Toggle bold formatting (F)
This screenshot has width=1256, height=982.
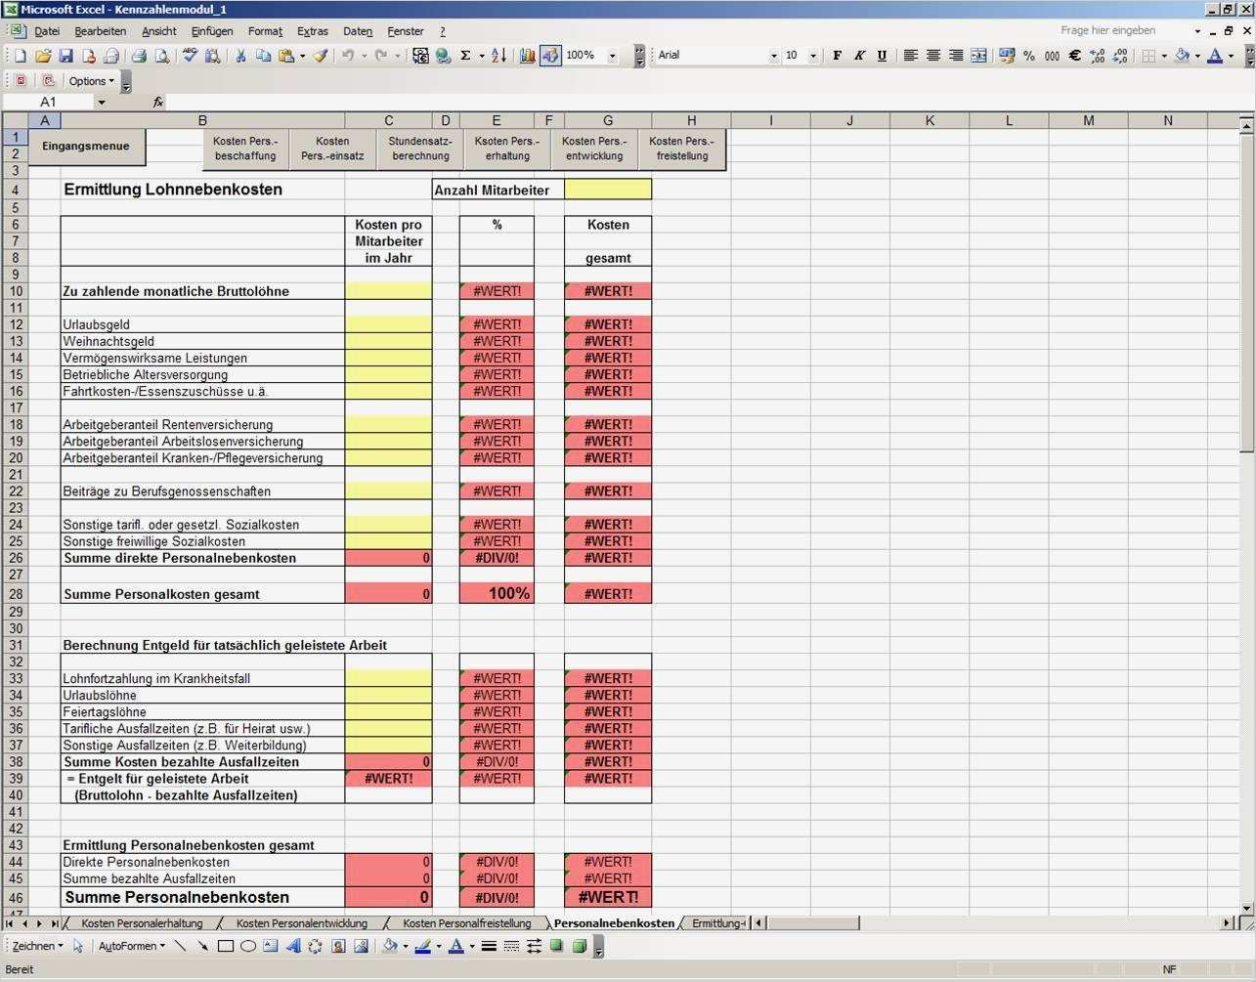837,56
